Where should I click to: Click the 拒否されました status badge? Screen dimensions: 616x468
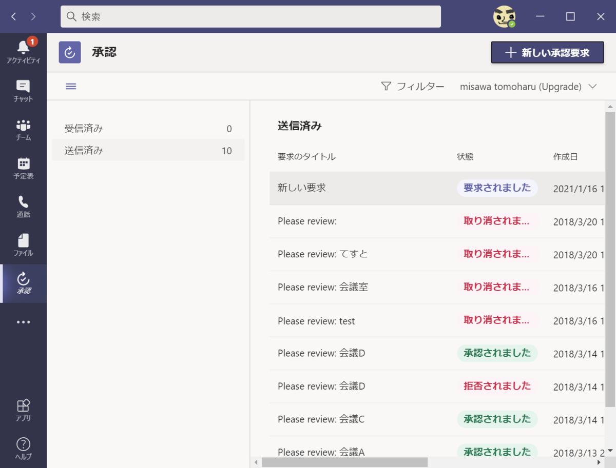pyautogui.click(x=497, y=386)
